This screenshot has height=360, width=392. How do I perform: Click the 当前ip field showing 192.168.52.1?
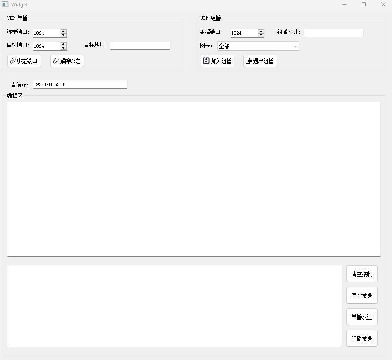(80, 84)
